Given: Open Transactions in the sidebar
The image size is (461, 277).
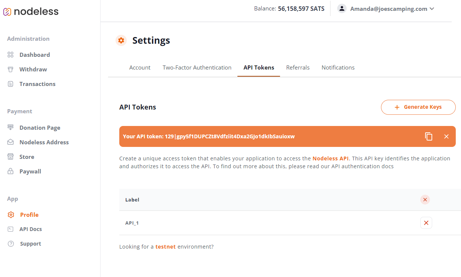Looking at the screenshot, I should point(37,84).
